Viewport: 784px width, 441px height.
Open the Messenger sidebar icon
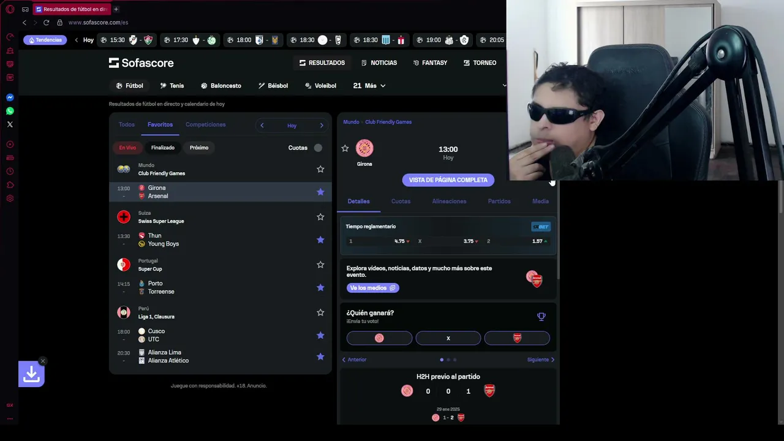coord(10,97)
